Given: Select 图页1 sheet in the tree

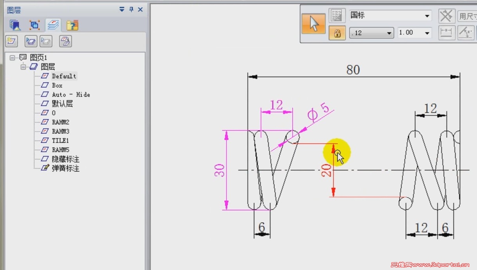Looking at the screenshot, I should click(x=38, y=58).
